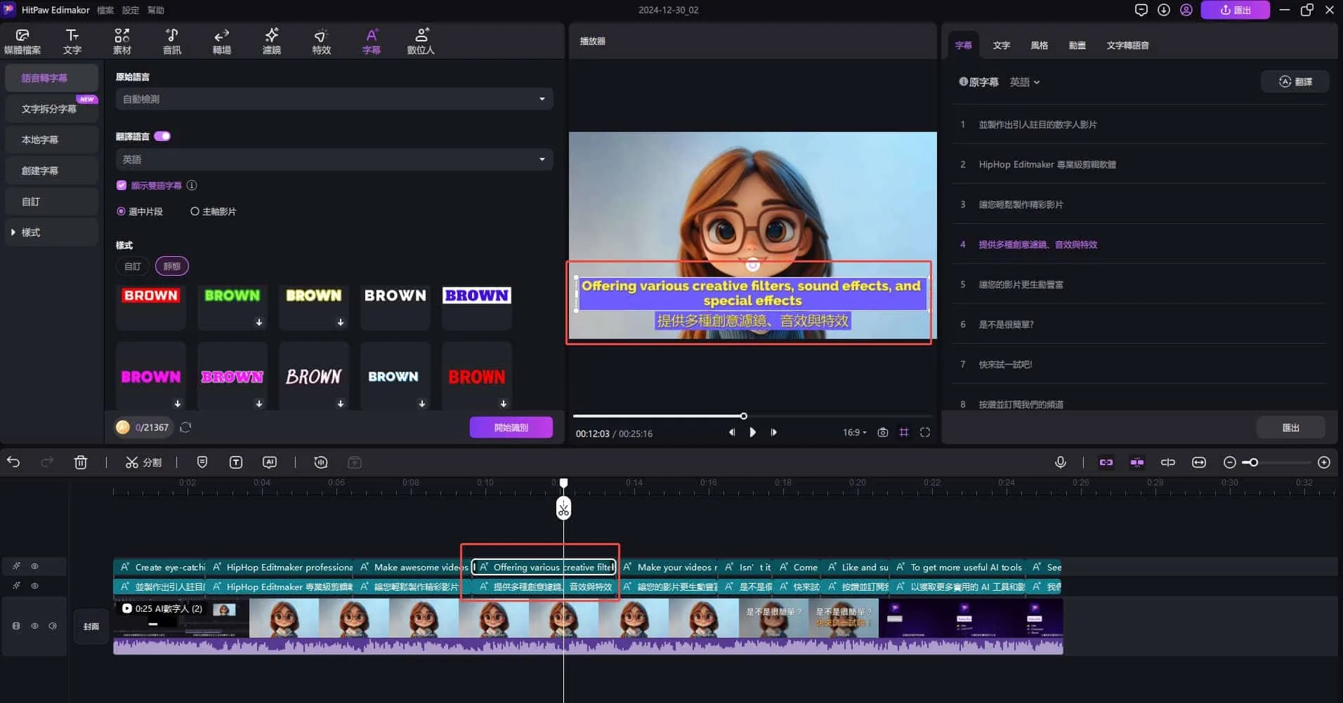Open the 轉場 (transitions) panel
Image resolution: width=1343 pixels, height=703 pixels.
point(221,40)
